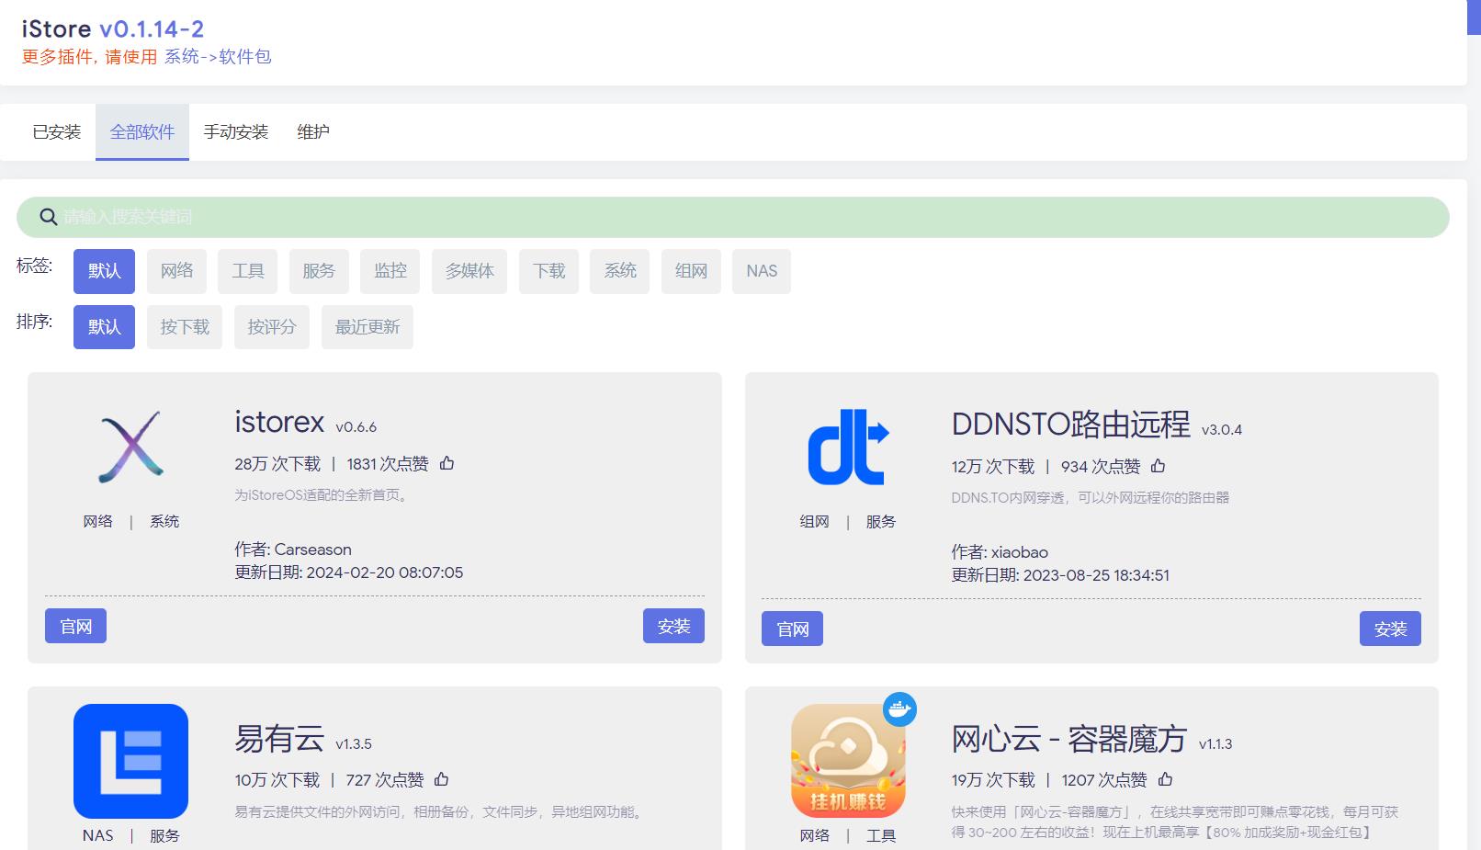1481x850 pixels.
Task: Click the DDNSTO dt logo icon
Action: 848,447
